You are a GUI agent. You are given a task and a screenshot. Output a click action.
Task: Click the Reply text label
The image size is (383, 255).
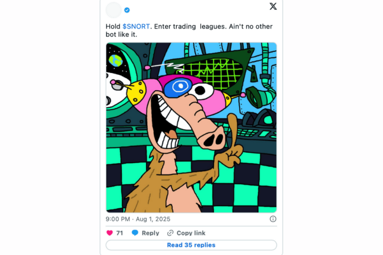pos(150,233)
